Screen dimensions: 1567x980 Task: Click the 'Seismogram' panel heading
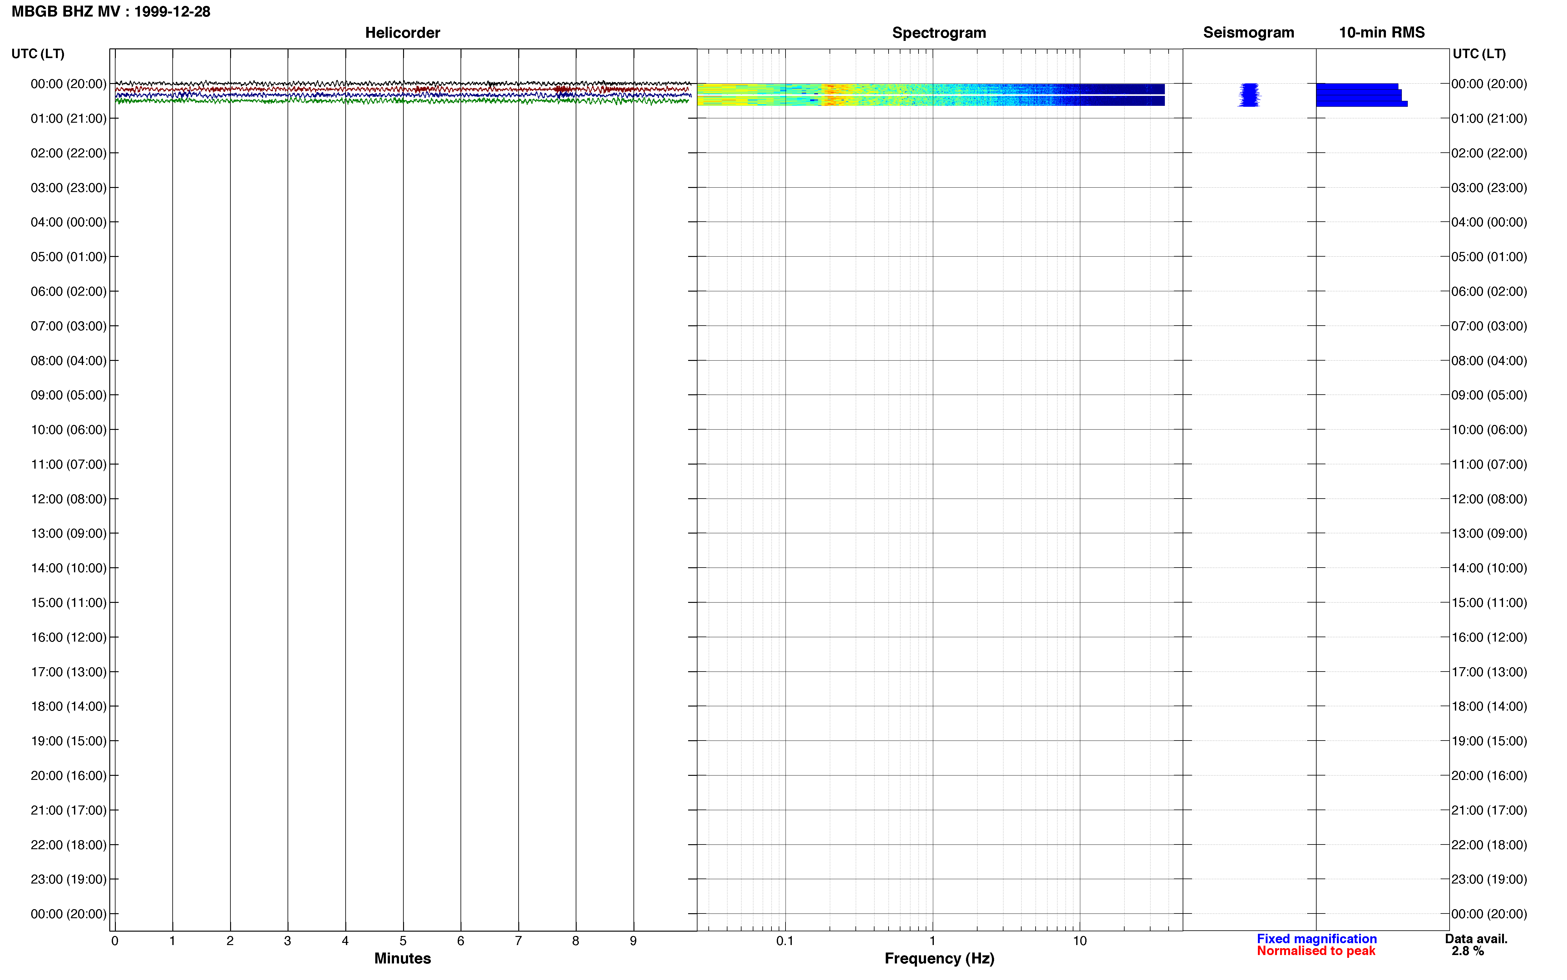point(1248,32)
